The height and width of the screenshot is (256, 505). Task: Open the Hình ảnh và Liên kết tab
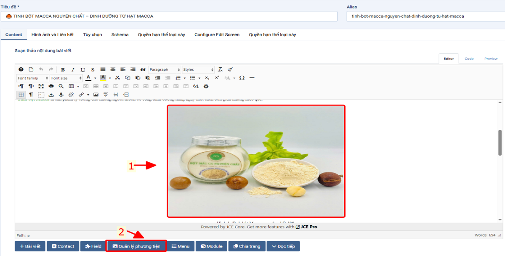53,34
